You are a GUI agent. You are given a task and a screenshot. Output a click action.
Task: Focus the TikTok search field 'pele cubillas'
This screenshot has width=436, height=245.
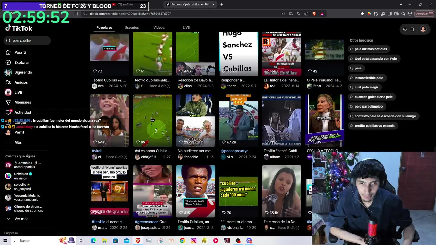point(28,40)
